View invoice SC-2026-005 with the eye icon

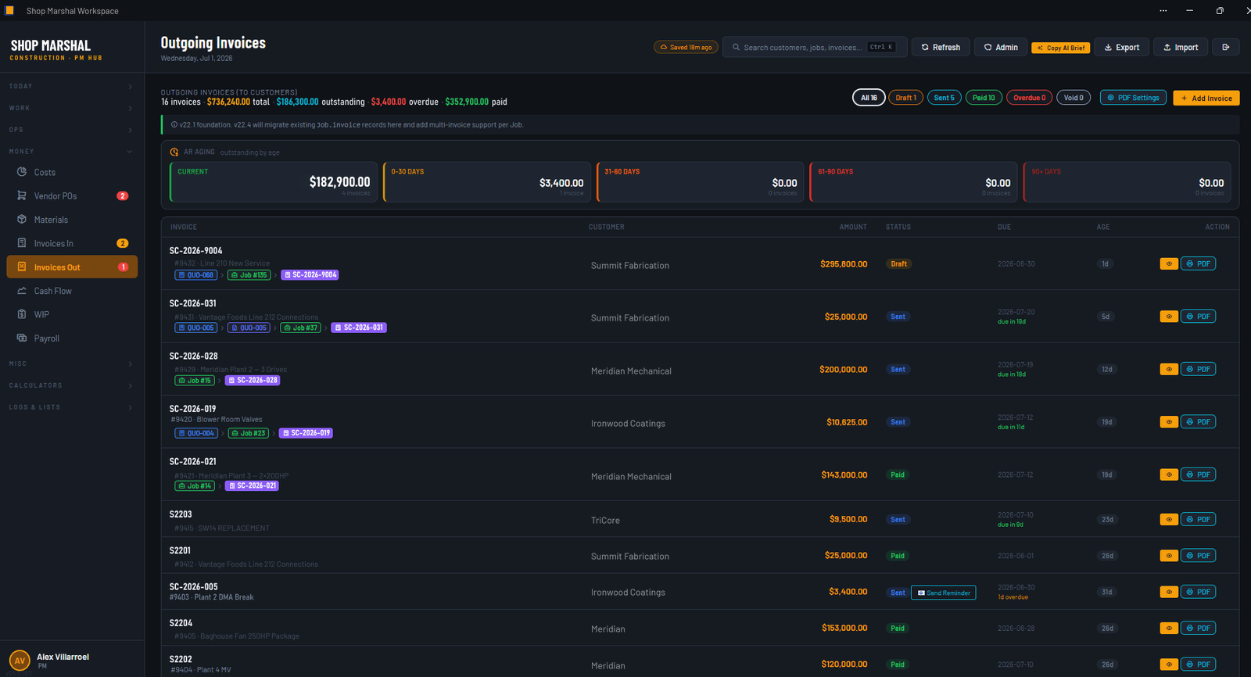[x=1169, y=592]
